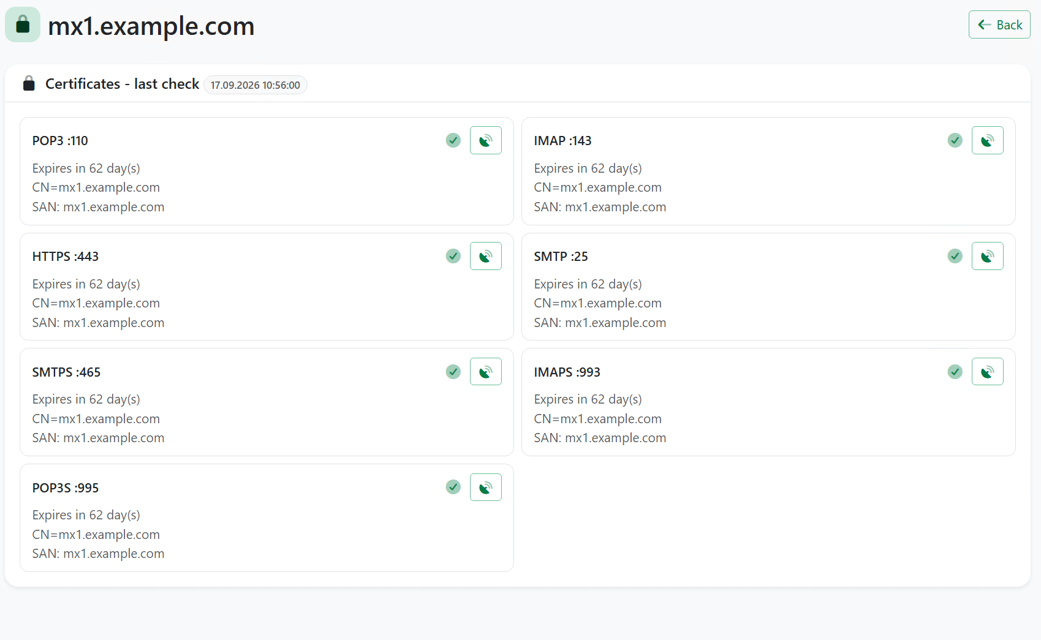Click the CN=mx1.example.com line in the IMAPS :993 card
The height and width of the screenshot is (640, 1041).
tap(598, 419)
